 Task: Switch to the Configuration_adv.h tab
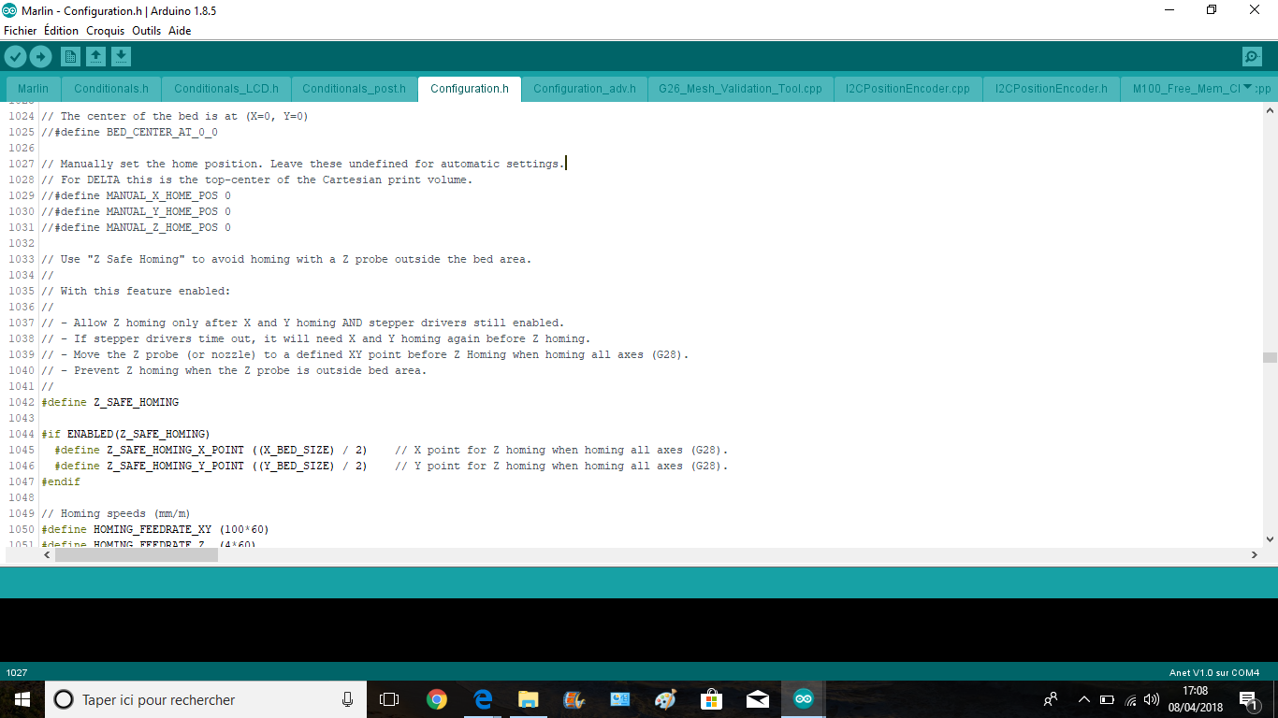585,89
